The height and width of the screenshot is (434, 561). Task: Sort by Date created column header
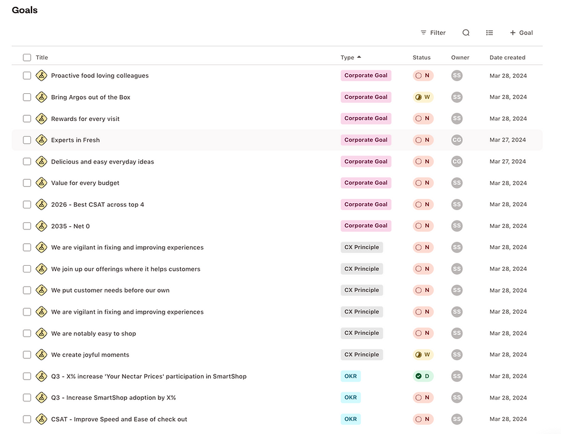(507, 57)
